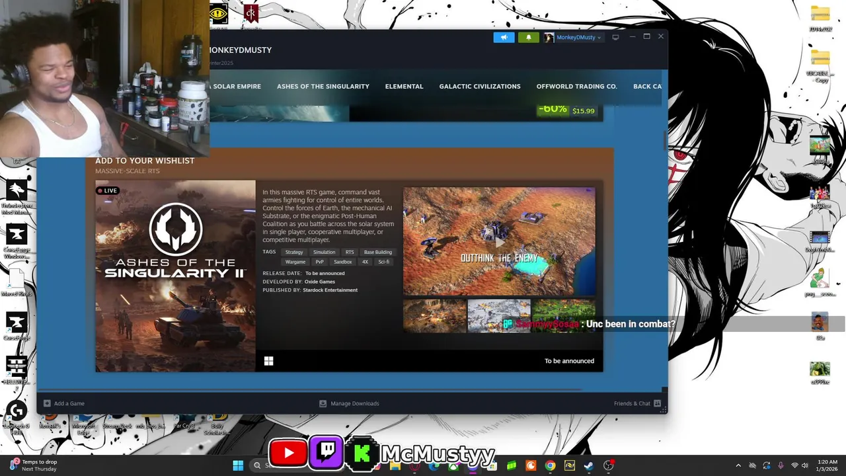The width and height of the screenshot is (846, 476).
Task: Click the Steam page vertical scrollbar
Action: click(665, 140)
